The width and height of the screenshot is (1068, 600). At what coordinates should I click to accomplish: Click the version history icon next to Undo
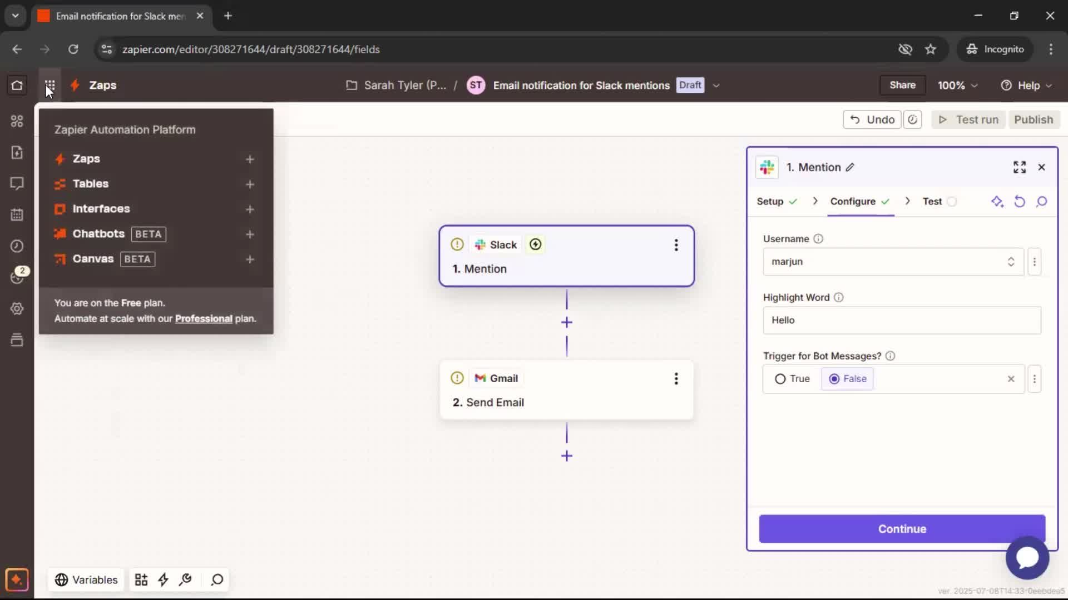point(912,119)
